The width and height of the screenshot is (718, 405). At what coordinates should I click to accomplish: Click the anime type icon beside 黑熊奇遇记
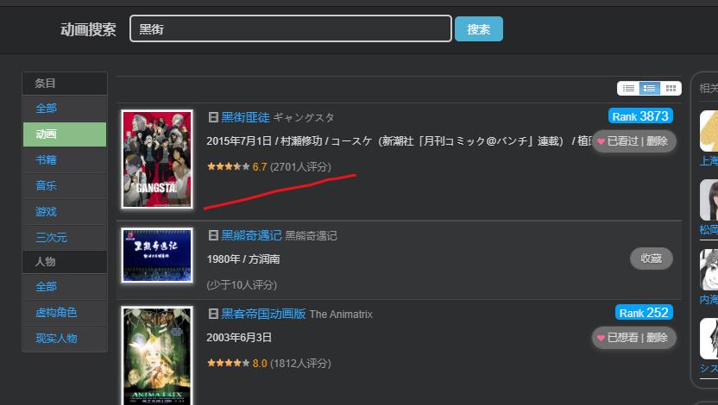[213, 235]
